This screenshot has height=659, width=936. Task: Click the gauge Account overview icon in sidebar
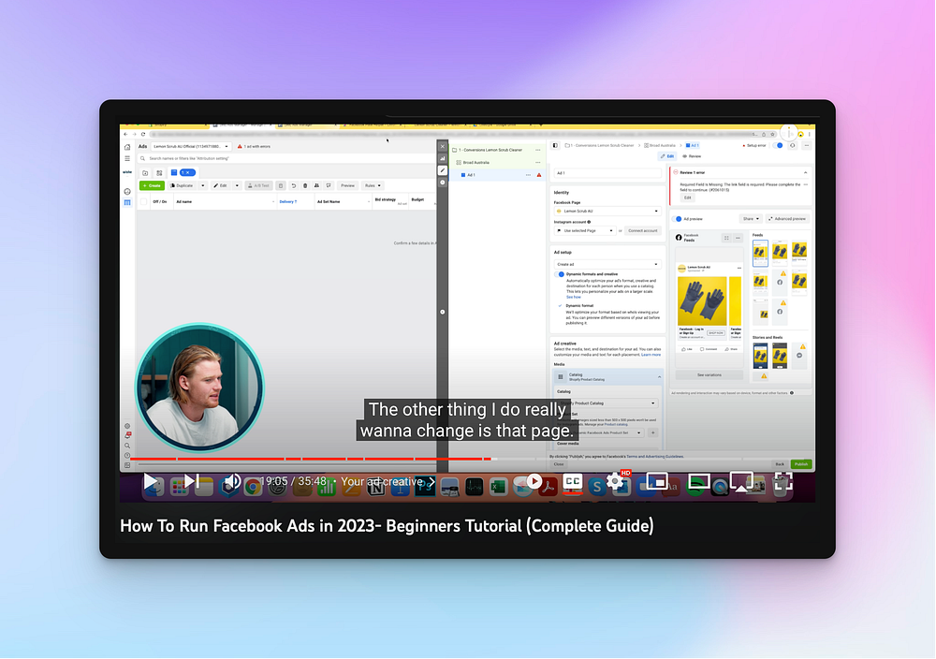tap(127, 192)
